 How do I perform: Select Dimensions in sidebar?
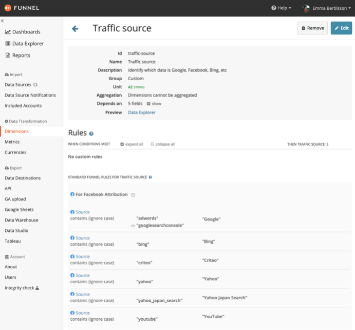16,132
